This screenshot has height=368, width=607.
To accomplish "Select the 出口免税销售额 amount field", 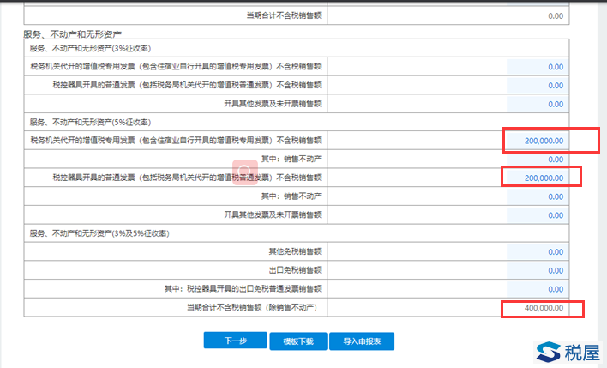I will [x=538, y=270].
